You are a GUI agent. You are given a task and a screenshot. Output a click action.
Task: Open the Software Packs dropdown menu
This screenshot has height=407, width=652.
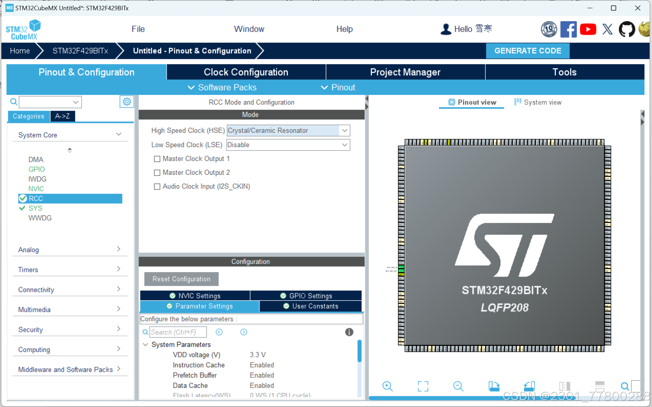coord(222,87)
